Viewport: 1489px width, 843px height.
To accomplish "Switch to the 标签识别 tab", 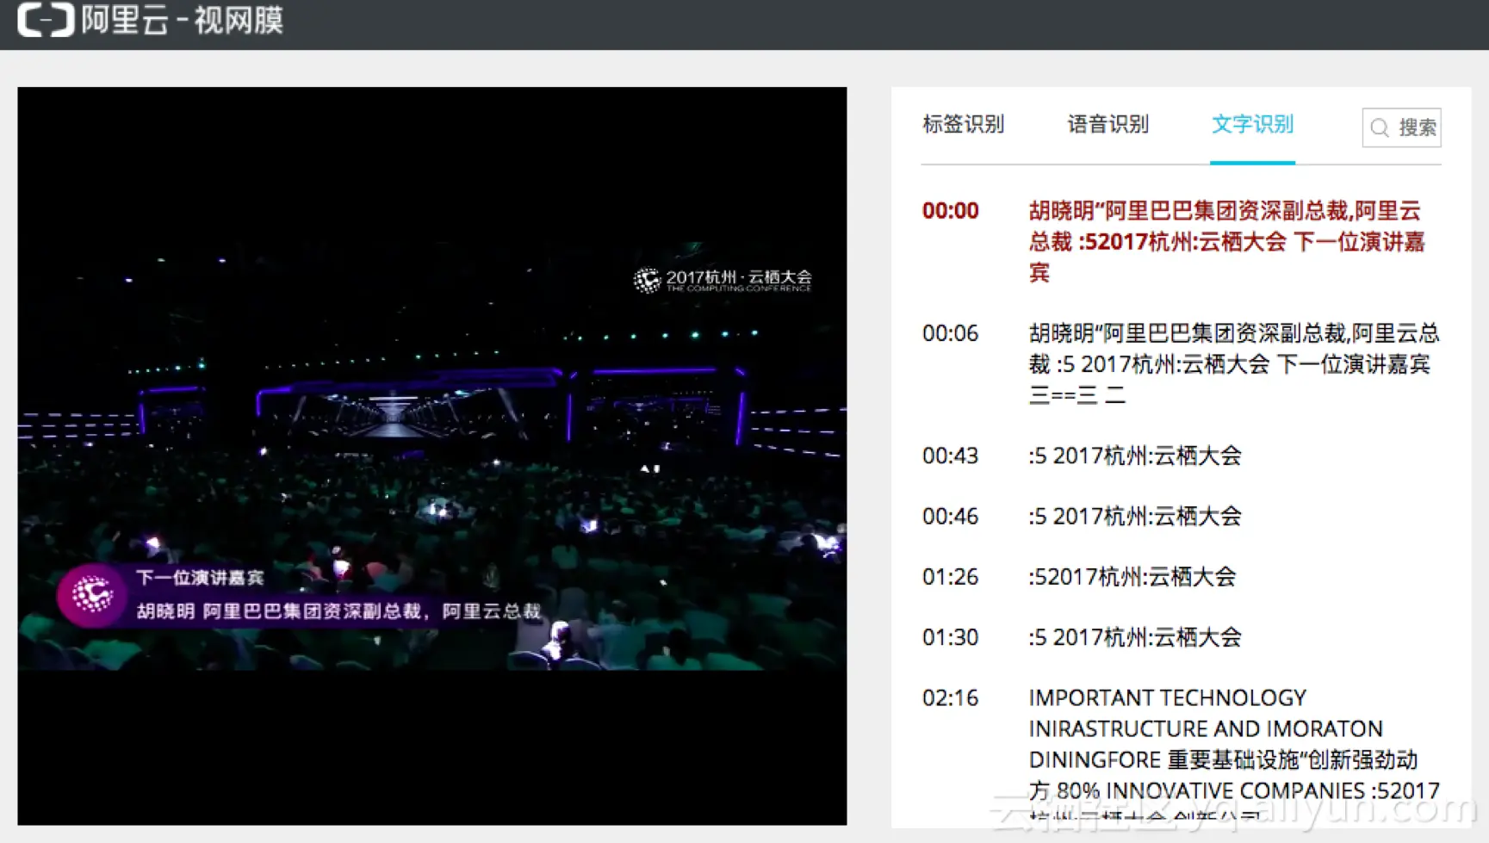I will (963, 125).
